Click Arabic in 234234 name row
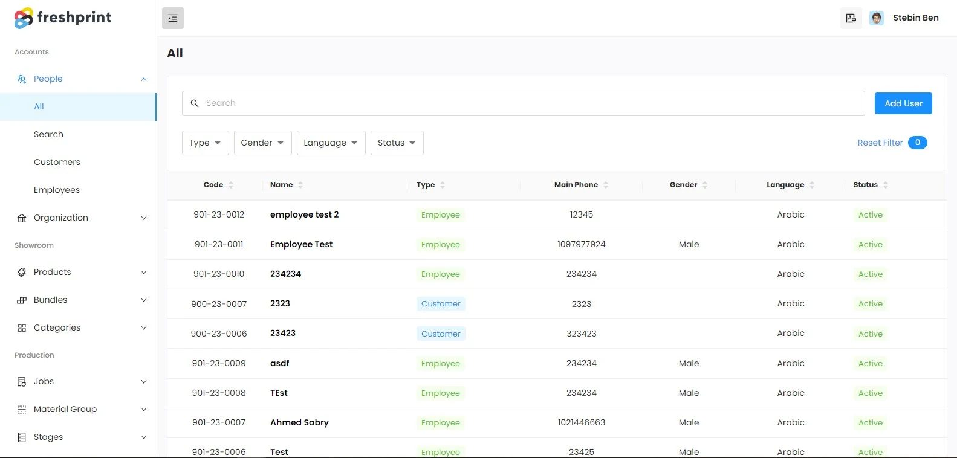 point(791,274)
